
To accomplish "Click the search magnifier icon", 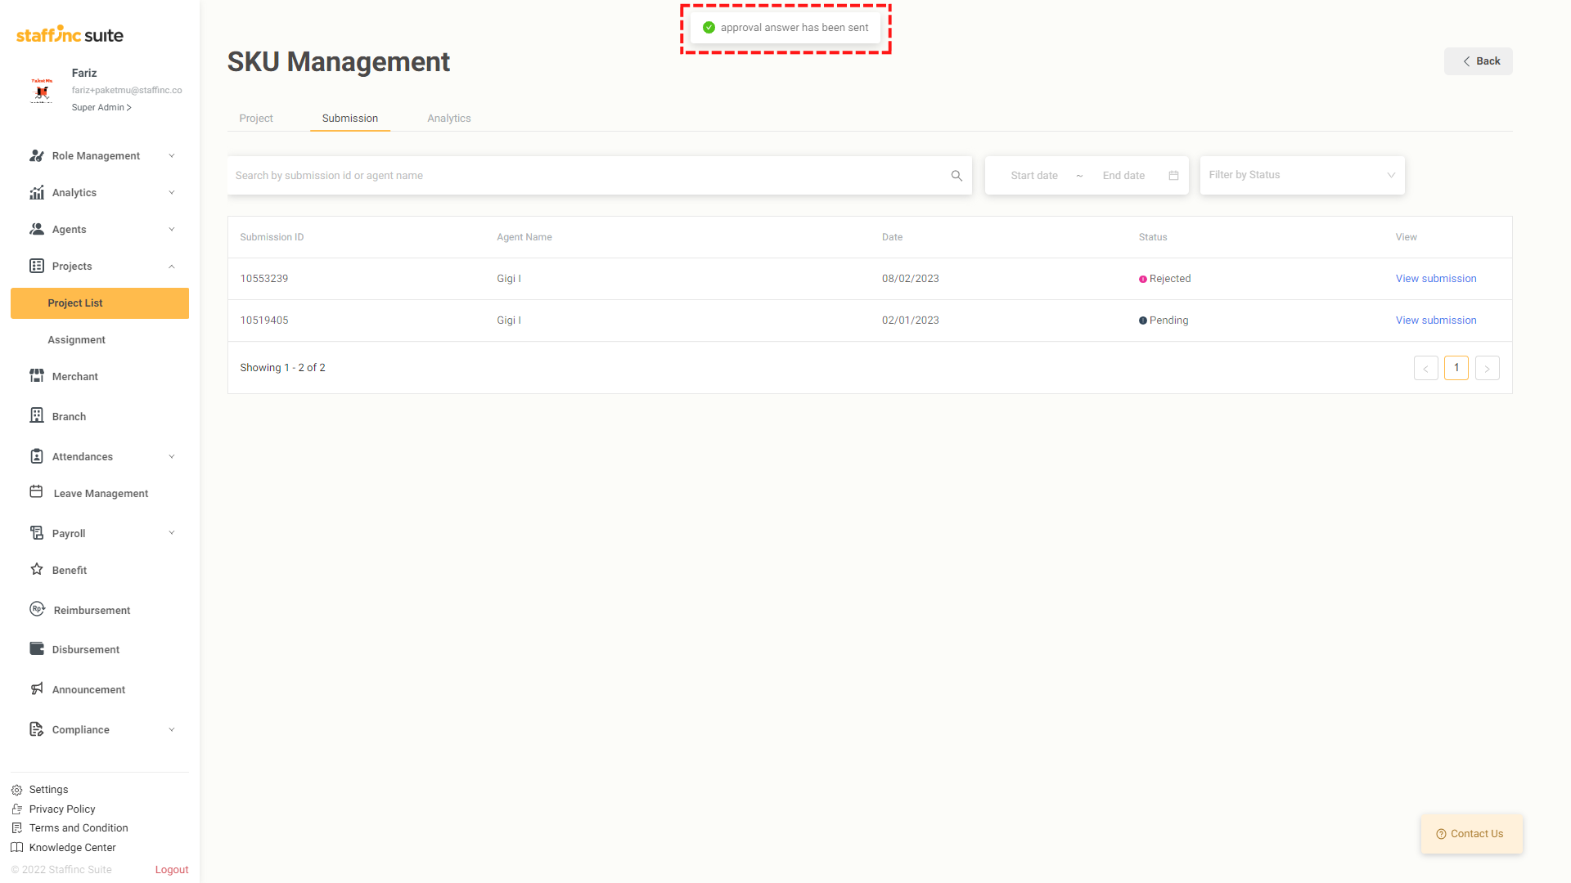I will coord(957,176).
